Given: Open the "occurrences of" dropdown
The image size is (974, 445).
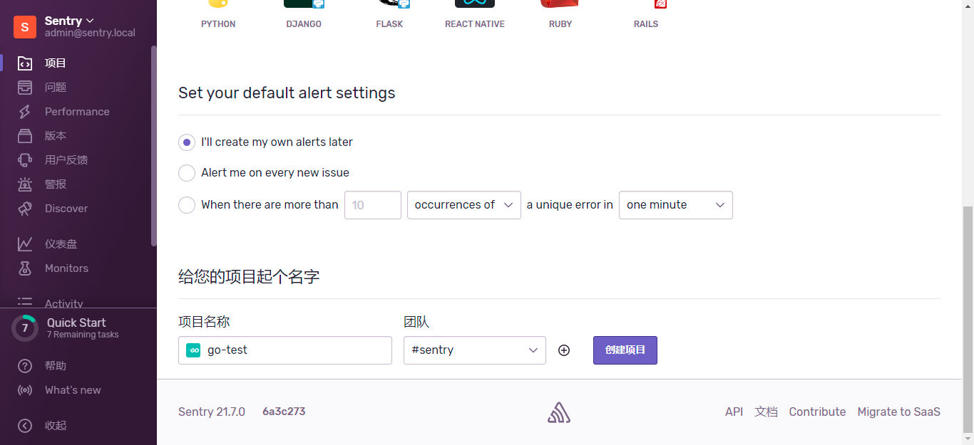Looking at the screenshot, I should 464,205.
